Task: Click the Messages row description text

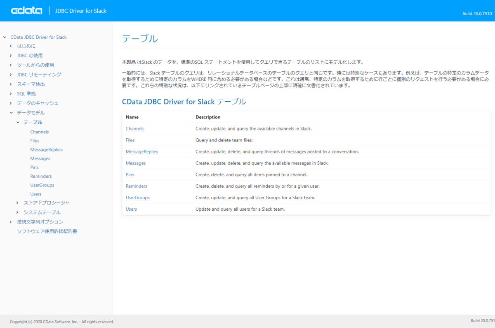Action: point(262,163)
